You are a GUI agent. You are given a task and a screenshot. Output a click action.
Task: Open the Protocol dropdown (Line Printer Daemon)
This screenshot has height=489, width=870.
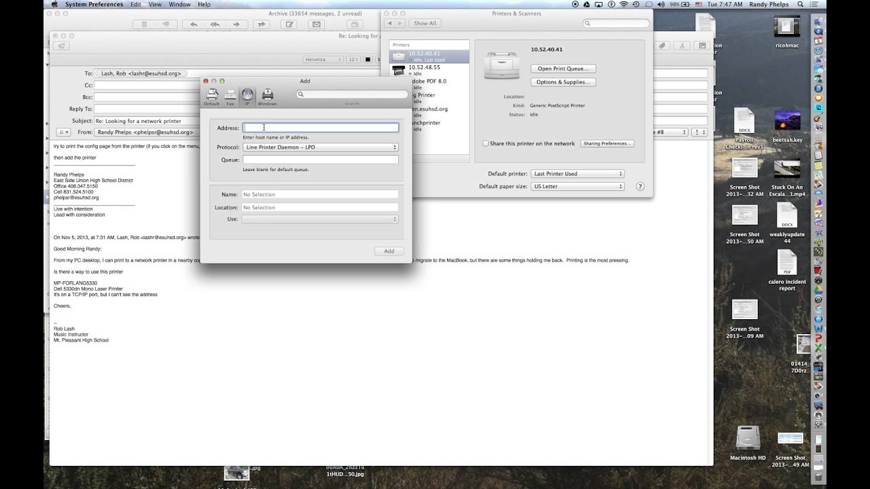pos(320,147)
